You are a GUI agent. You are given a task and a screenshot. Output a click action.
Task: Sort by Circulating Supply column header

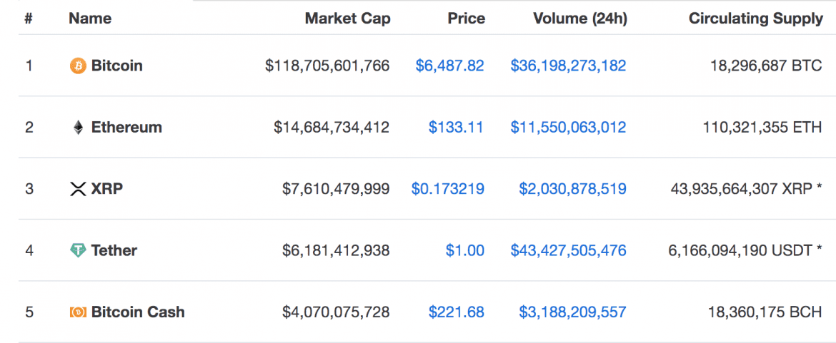[x=755, y=19]
